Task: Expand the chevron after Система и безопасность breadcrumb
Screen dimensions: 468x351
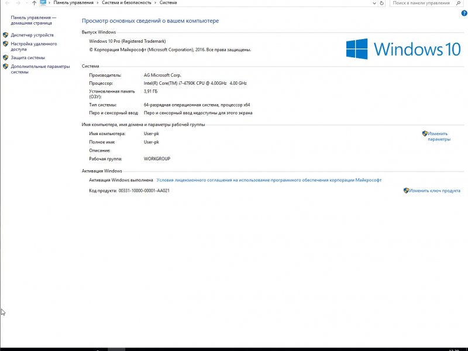Action: 155,3
